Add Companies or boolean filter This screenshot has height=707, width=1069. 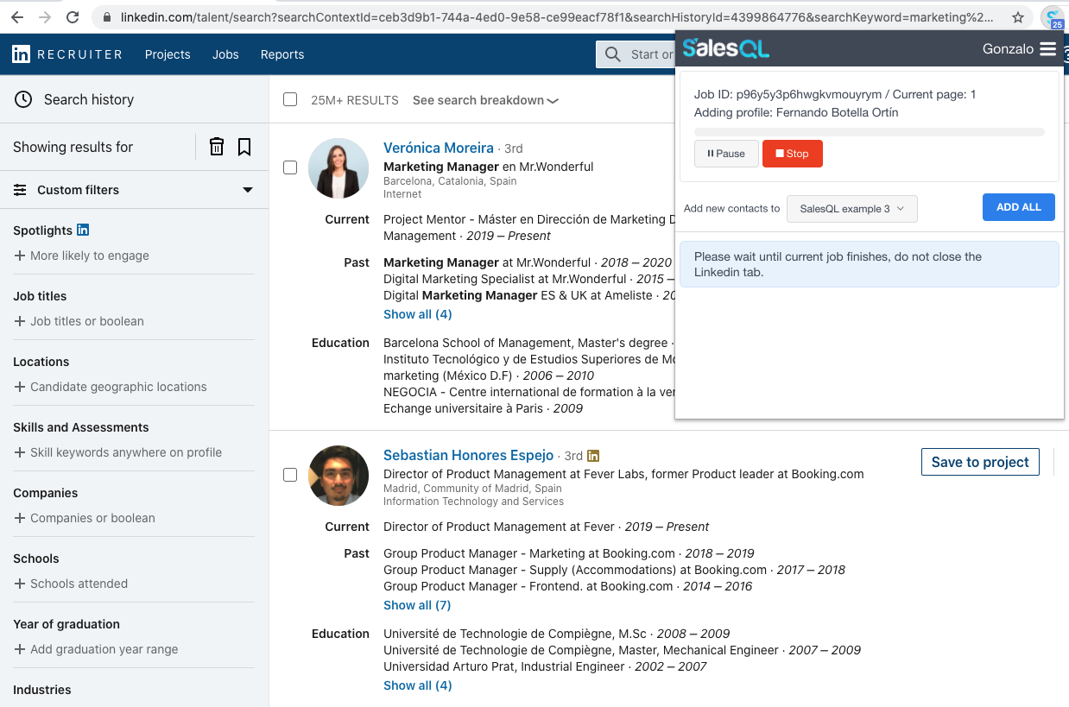[x=85, y=518]
